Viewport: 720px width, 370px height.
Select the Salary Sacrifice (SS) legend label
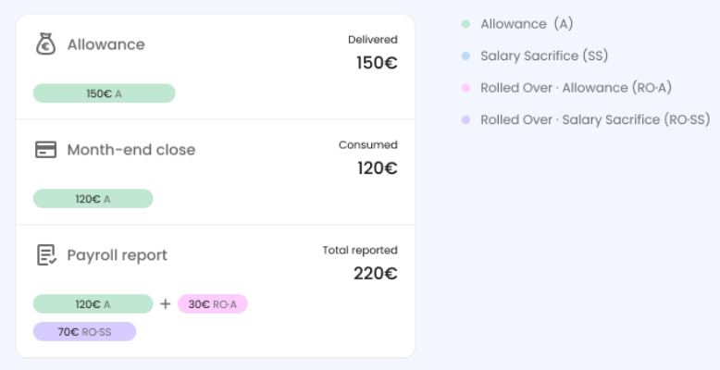[x=542, y=55]
